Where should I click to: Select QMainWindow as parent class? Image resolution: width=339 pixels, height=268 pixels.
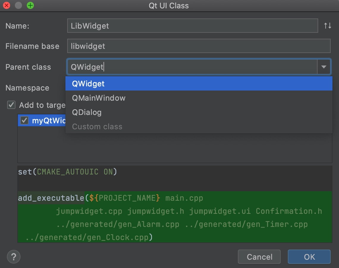coord(199,98)
